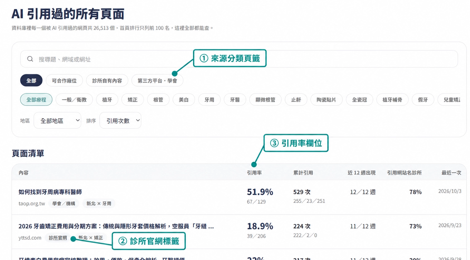This screenshot has height=260, width=470.
Task: Click the taop.org.tw domain text
Action: (x=32, y=203)
